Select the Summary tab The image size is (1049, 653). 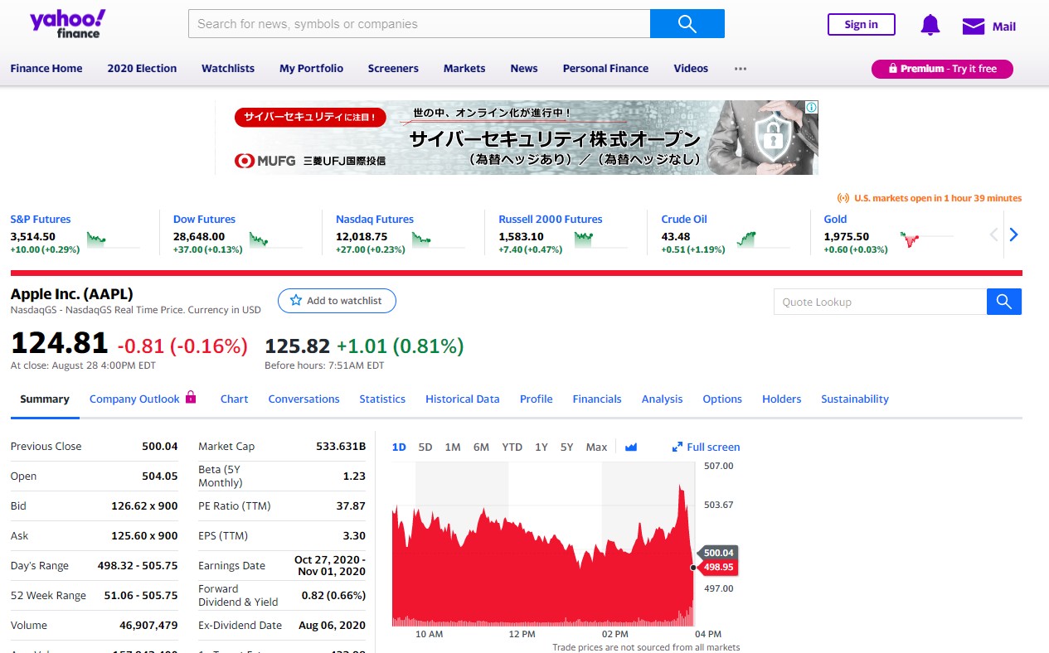(x=45, y=399)
